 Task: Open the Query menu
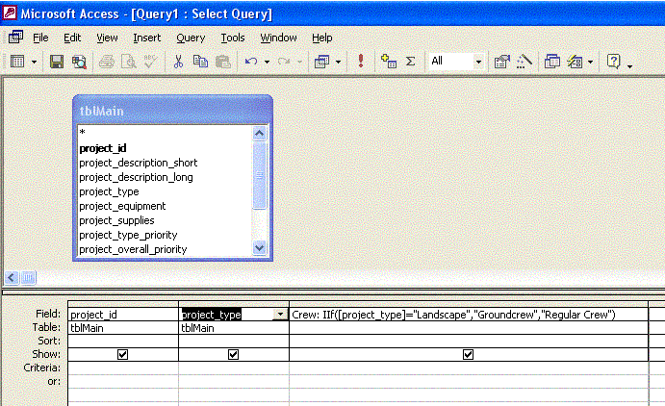point(191,38)
